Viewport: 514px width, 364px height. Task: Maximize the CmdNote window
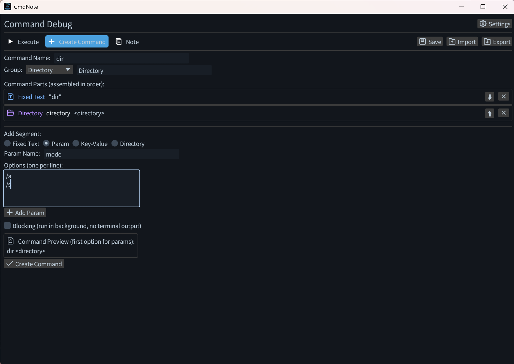coord(483,7)
